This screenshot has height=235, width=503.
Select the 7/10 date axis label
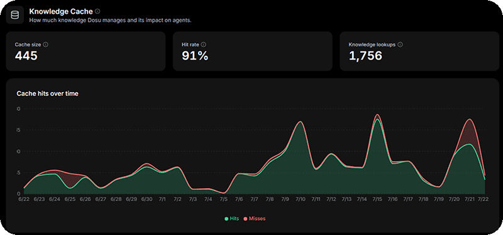[301, 199]
